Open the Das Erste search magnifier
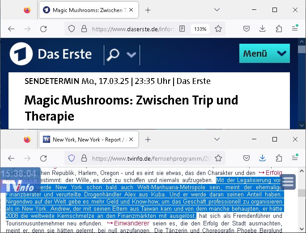 113,54
